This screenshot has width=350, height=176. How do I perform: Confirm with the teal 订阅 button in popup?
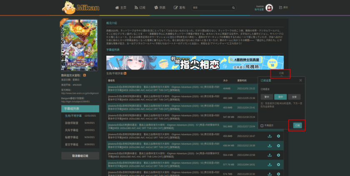point(297,125)
